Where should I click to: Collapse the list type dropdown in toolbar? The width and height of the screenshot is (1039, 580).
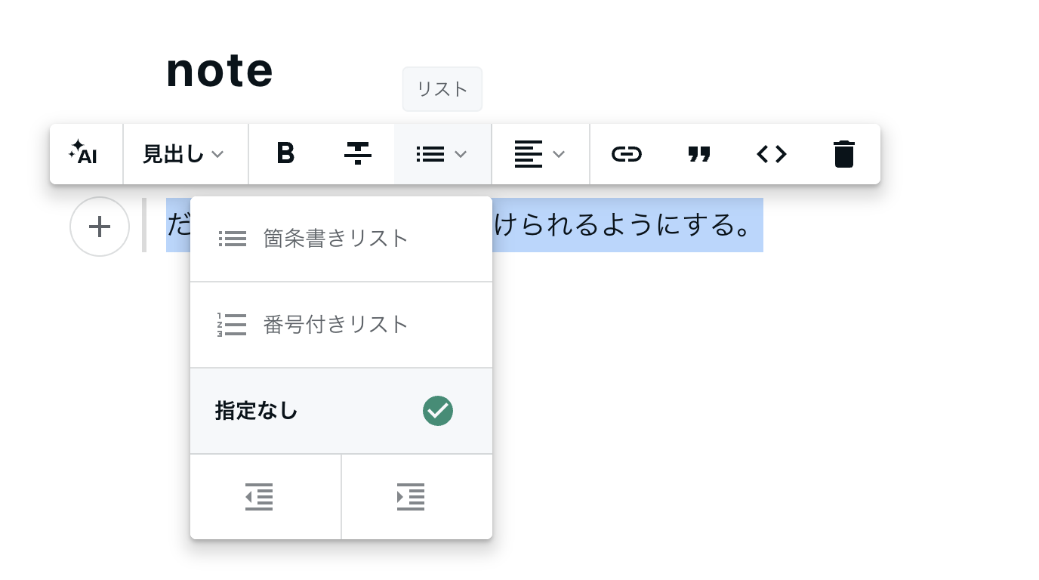(442, 154)
